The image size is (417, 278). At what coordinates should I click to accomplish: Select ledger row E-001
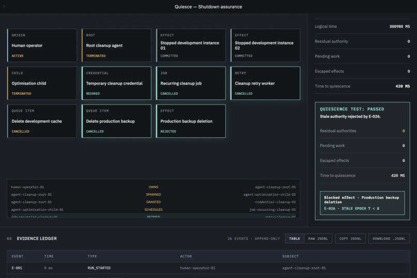coord(208,268)
